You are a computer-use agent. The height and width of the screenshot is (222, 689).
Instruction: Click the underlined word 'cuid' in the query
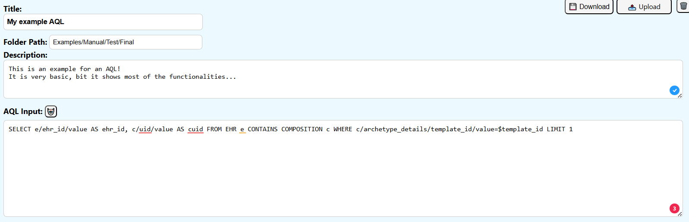(x=195, y=129)
